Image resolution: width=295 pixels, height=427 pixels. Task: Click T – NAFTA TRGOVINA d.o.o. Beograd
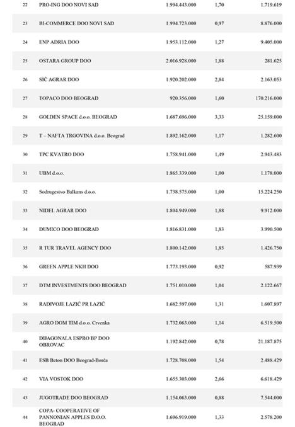pyautogui.click(x=82, y=135)
